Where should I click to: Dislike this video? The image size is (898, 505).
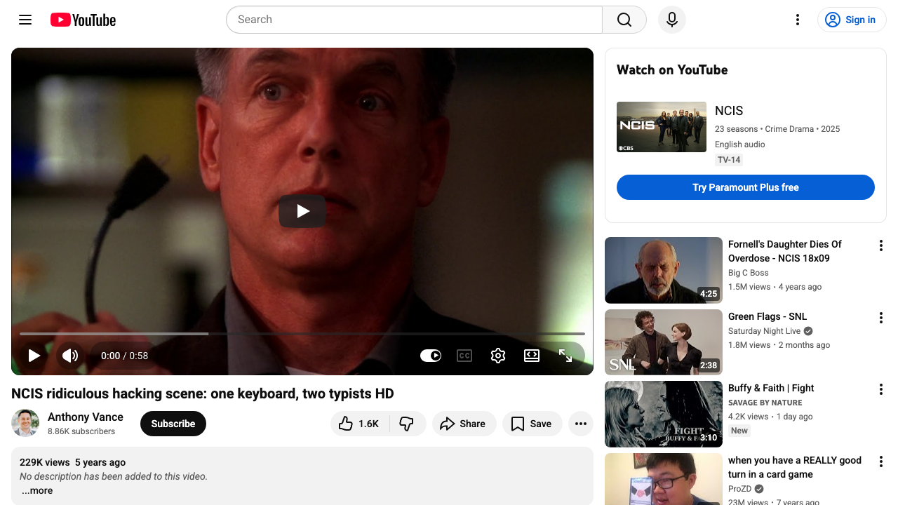[x=407, y=424]
